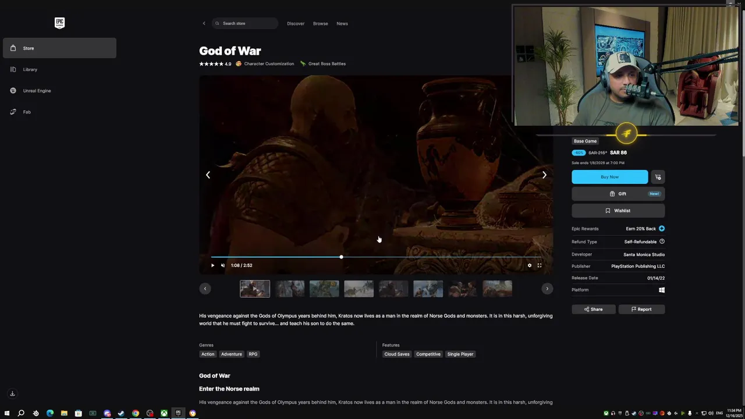The image size is (745, 419).
Task: Enter fullscreen for the trailer
Action: [539, 265]
